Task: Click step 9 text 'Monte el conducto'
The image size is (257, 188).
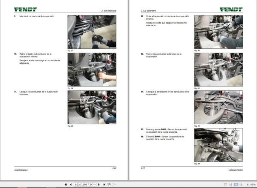Action: point(37,16)
